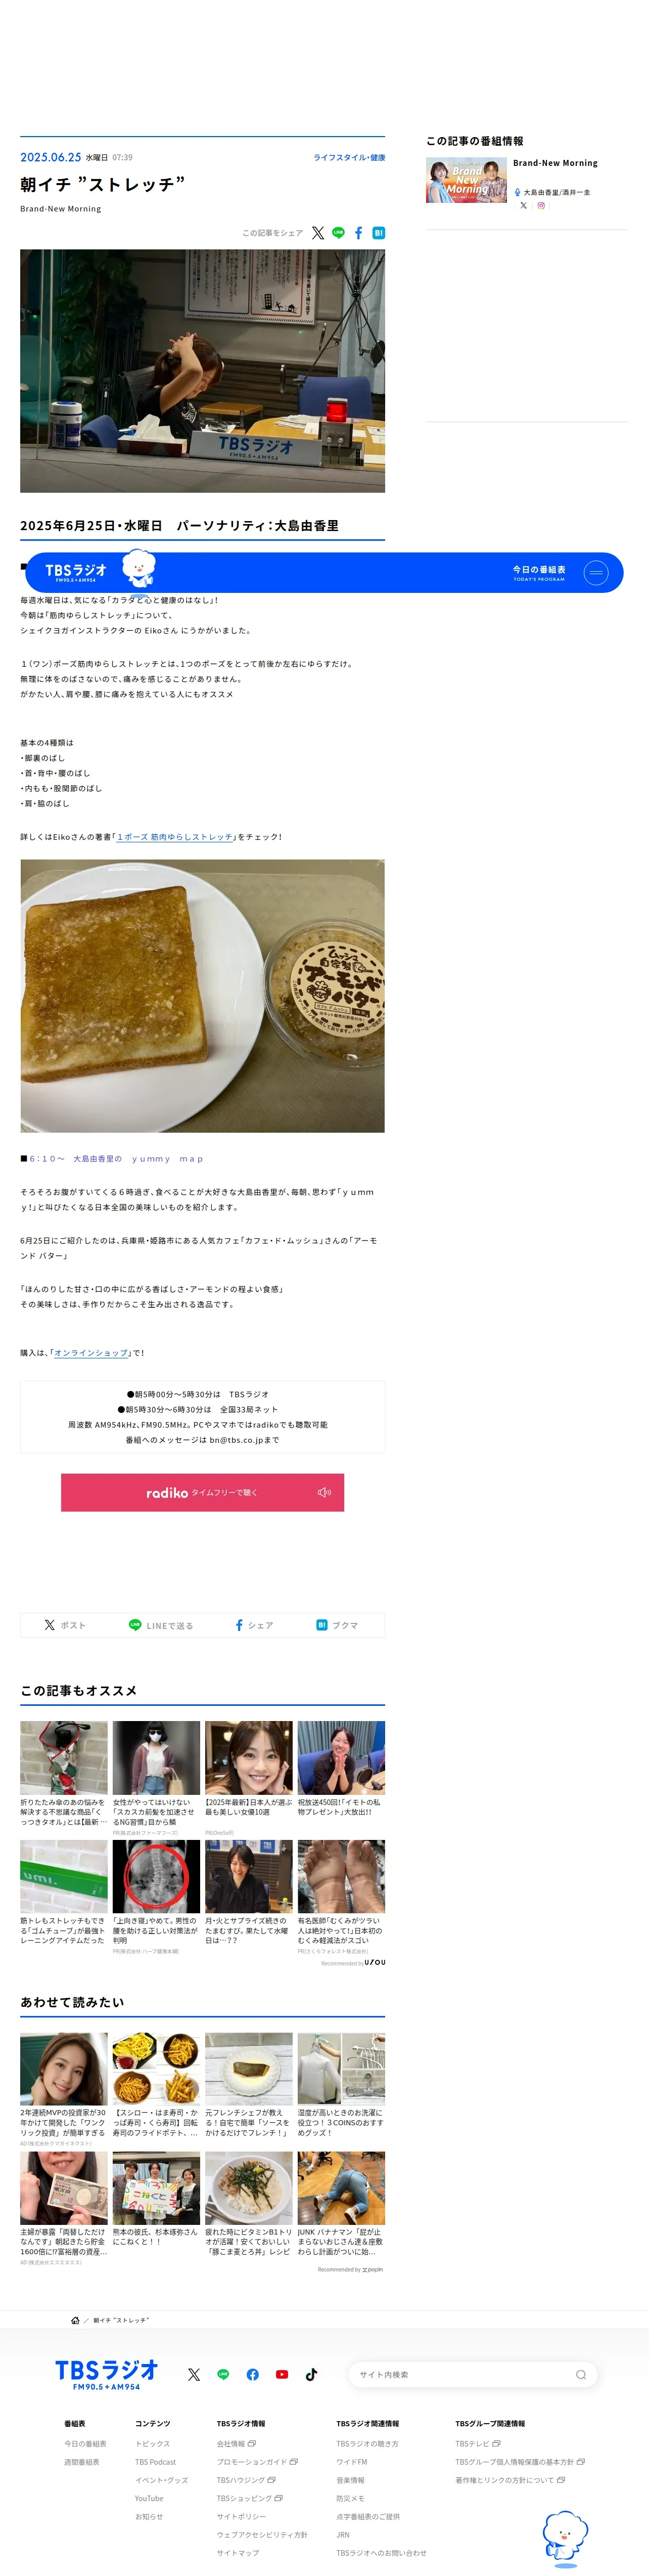
Task: Click the radiko time-free listen button
Action: (x=203, y=1492)
